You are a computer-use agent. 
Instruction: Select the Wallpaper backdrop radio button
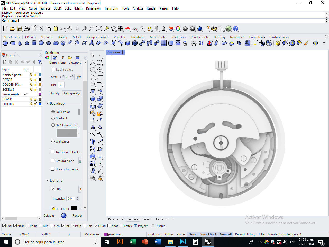(53, 142)
